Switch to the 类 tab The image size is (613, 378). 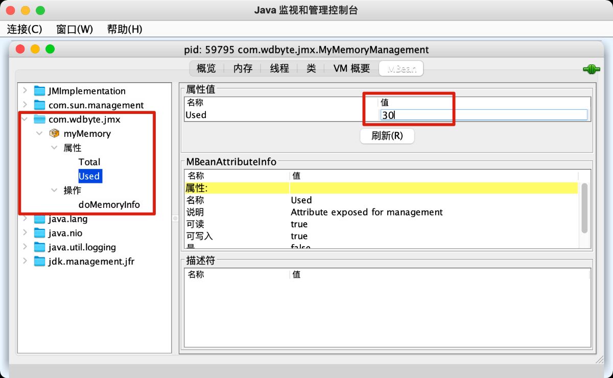point(311,68)
